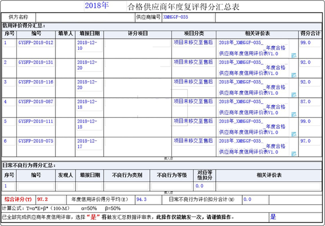The width and height of the screenshot is (325, 226).
Task: Click the 项目未移交至售后 category in row GYSFP-2018-111
Action: [x=193, y=121]
